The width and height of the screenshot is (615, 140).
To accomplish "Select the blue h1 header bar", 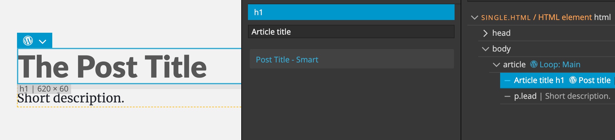I will click(x=351, y=12).
